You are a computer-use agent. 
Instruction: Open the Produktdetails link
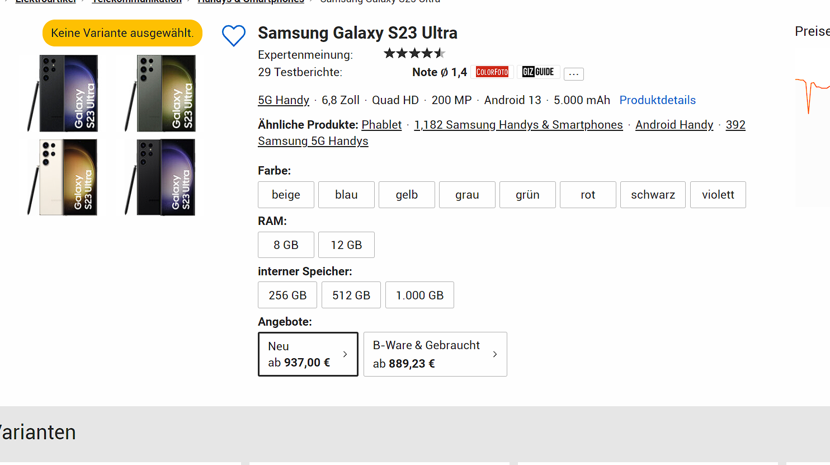coord(657,100)
